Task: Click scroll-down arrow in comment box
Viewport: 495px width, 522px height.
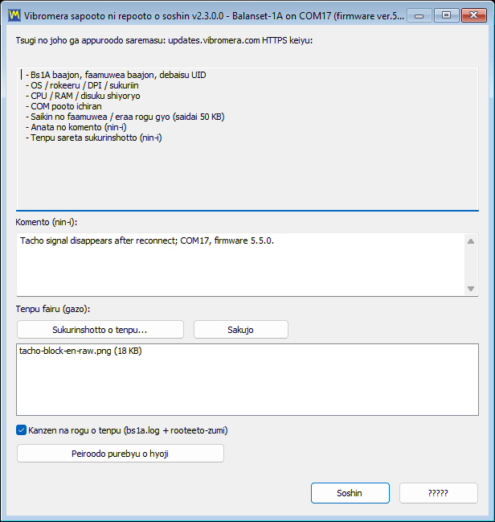Action: [x=471, y=288]
